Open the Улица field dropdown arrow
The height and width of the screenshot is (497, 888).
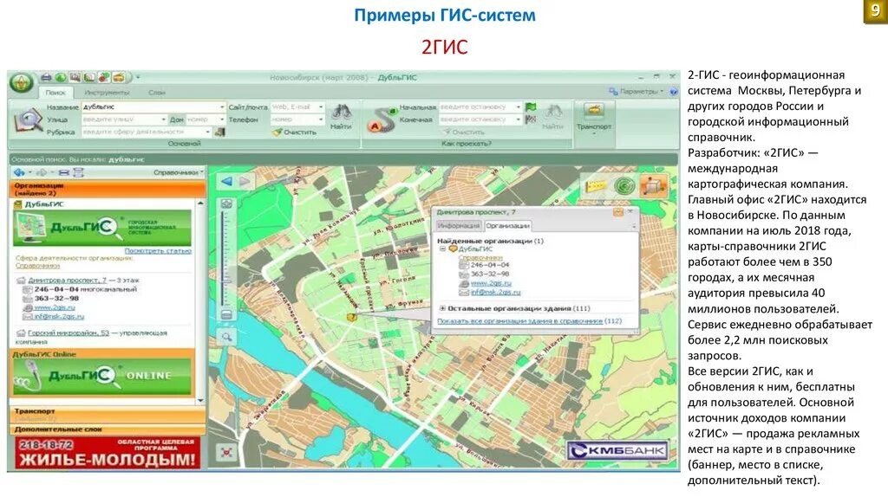pos(164,119)
